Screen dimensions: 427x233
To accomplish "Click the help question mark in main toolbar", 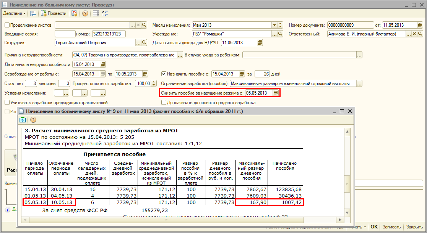I will [85, 13].
